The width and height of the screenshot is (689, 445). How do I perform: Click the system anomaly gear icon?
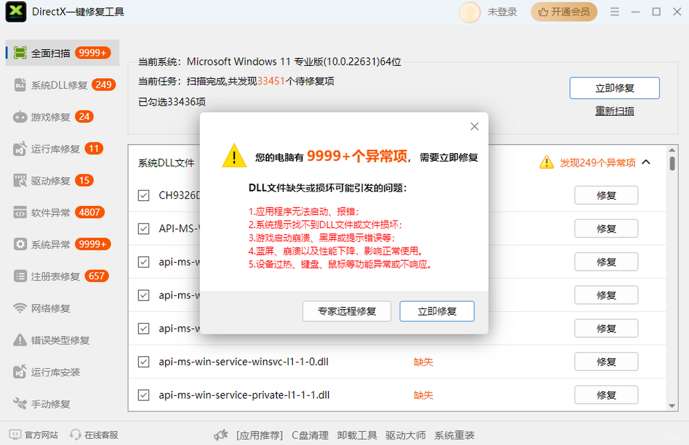(20, 244)
